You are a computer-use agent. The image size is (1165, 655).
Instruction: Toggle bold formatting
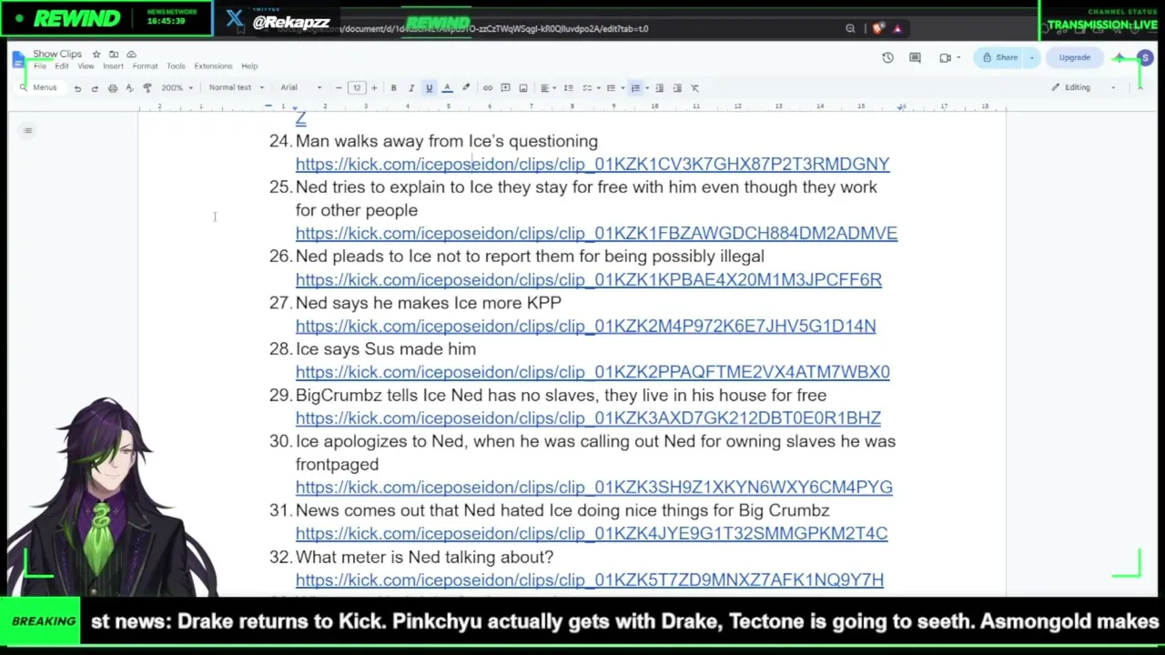tap(394, 88)
